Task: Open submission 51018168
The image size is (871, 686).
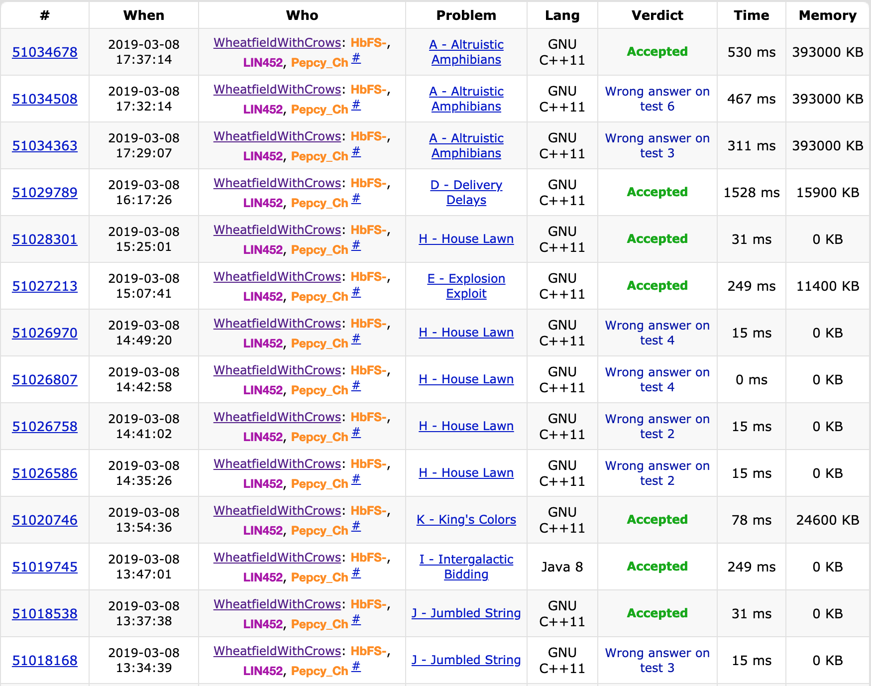Action: pyautogui.click(x=45, y=661)
